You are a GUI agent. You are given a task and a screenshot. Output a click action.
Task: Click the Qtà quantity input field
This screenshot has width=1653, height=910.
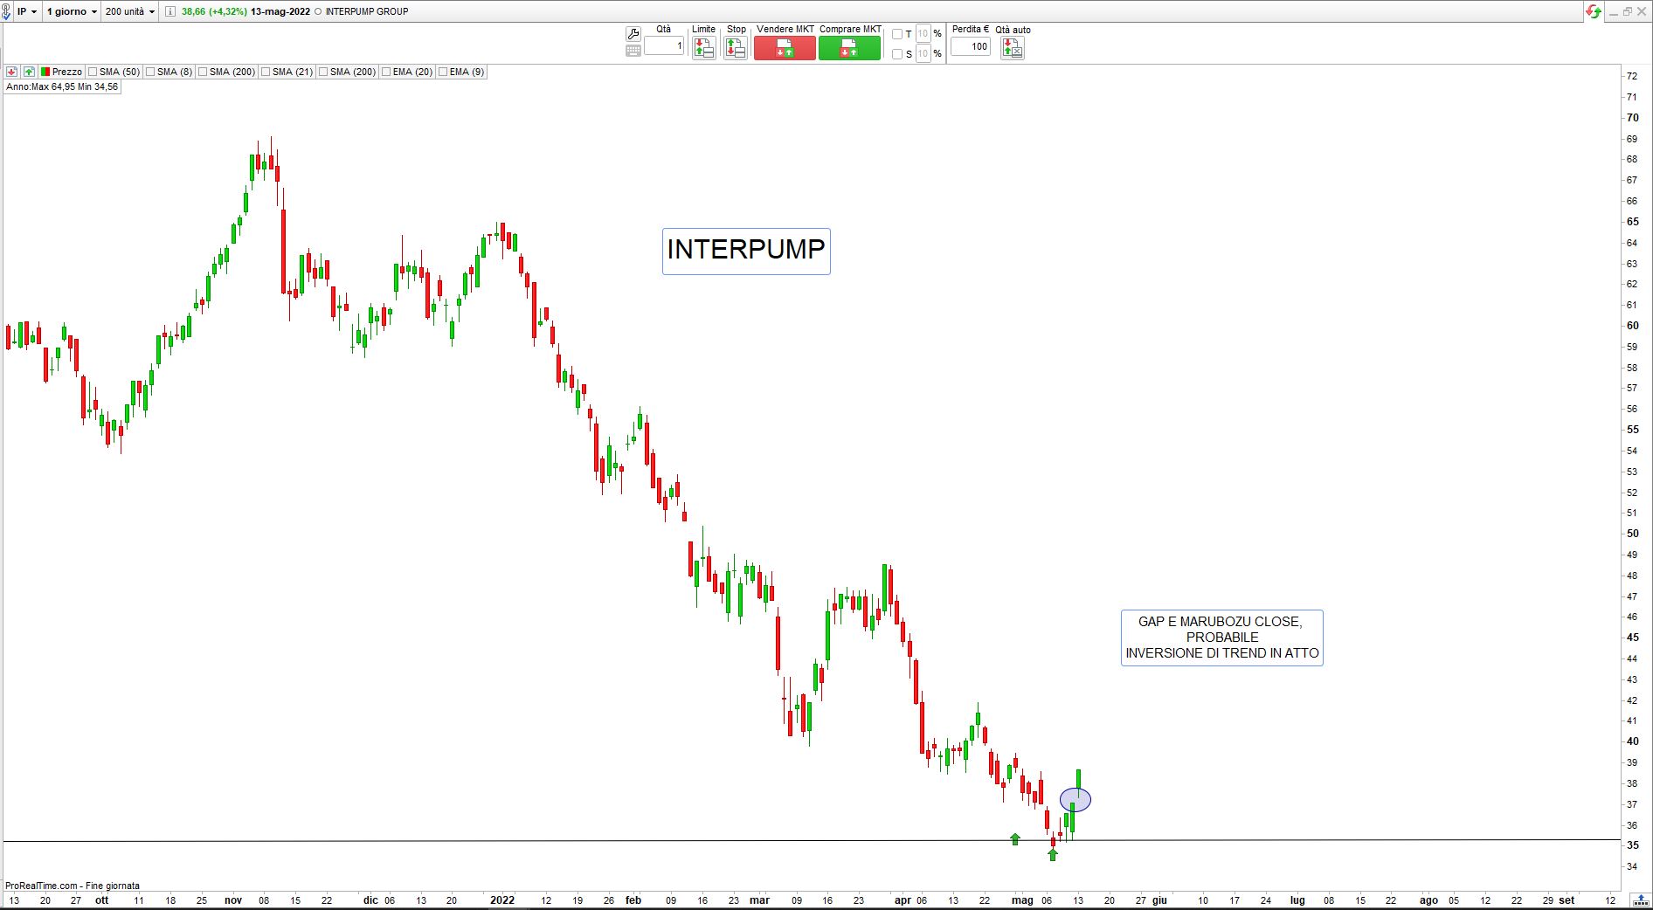click(x=664, y=46)
